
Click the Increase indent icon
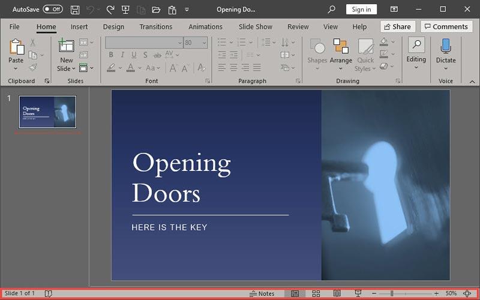(x=234, y=55)
